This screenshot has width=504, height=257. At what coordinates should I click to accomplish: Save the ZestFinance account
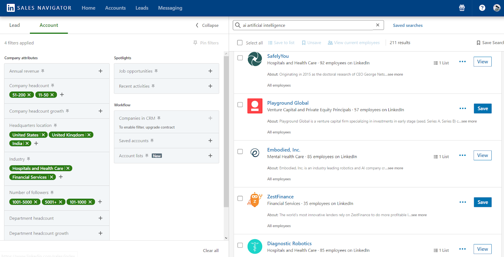[x=482, y=202]
